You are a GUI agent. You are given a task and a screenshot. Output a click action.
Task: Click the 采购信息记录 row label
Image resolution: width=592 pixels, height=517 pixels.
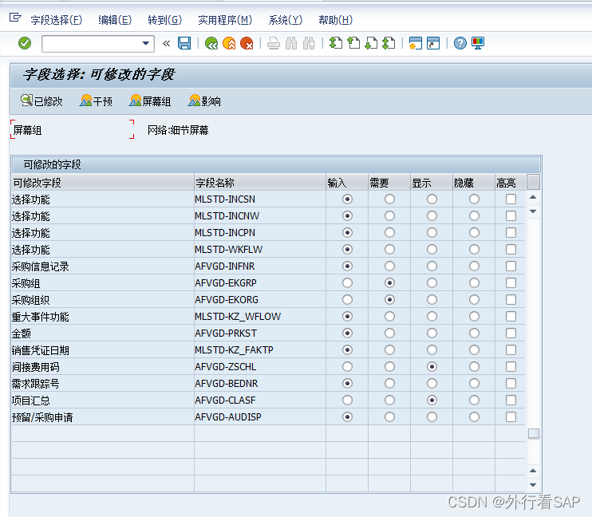point(40,266)
